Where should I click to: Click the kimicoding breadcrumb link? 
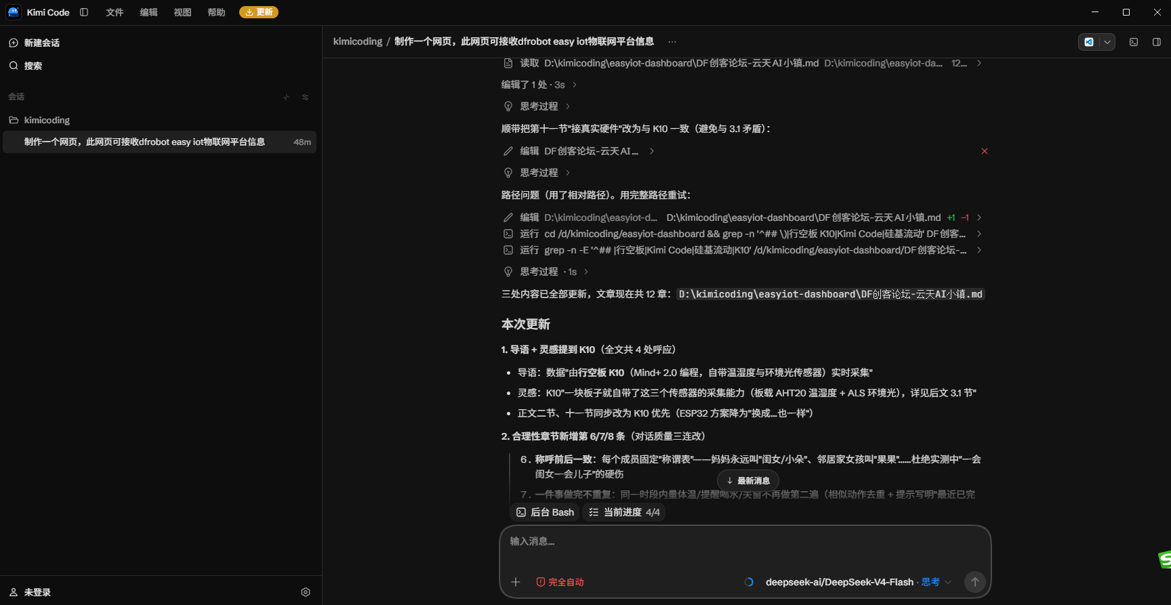point(358,41)
